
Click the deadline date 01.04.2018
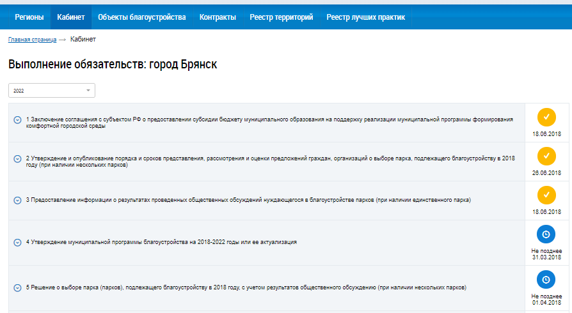click(546, 303)
